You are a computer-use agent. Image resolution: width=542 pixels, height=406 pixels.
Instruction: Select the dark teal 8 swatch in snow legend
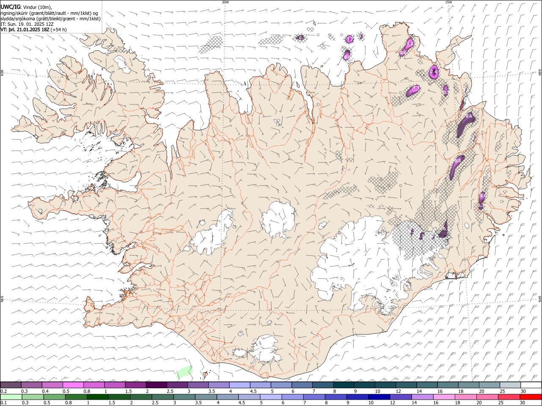(x=343, y=385)
